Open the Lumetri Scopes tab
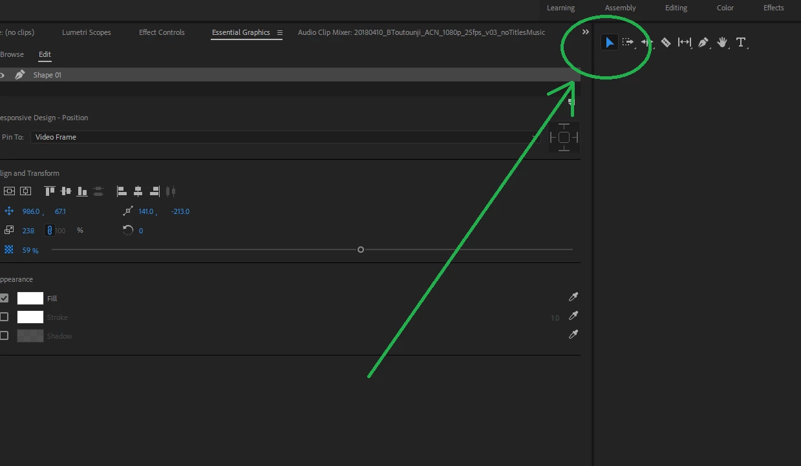 87,32
